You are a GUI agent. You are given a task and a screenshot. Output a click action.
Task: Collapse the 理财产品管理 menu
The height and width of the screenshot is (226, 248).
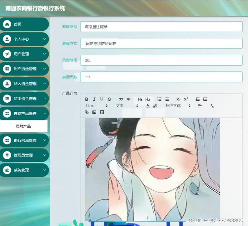coord(24,114)
